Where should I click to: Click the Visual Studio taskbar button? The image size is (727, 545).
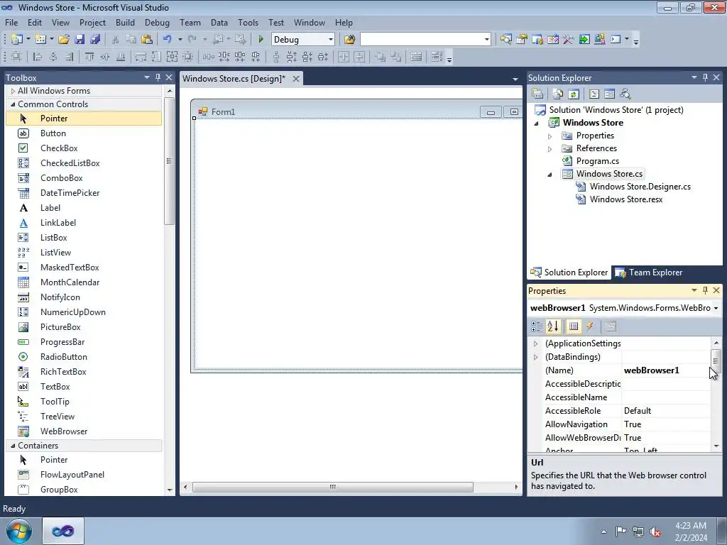tap(63, 531)
